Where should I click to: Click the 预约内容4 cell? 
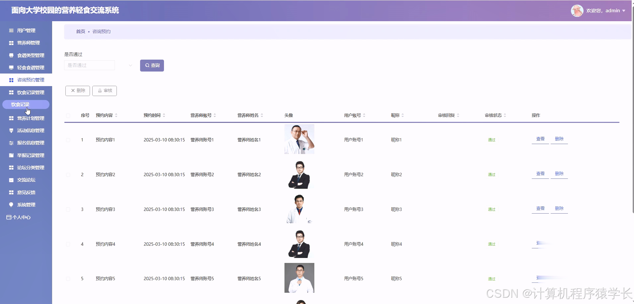tap(106, 244)
